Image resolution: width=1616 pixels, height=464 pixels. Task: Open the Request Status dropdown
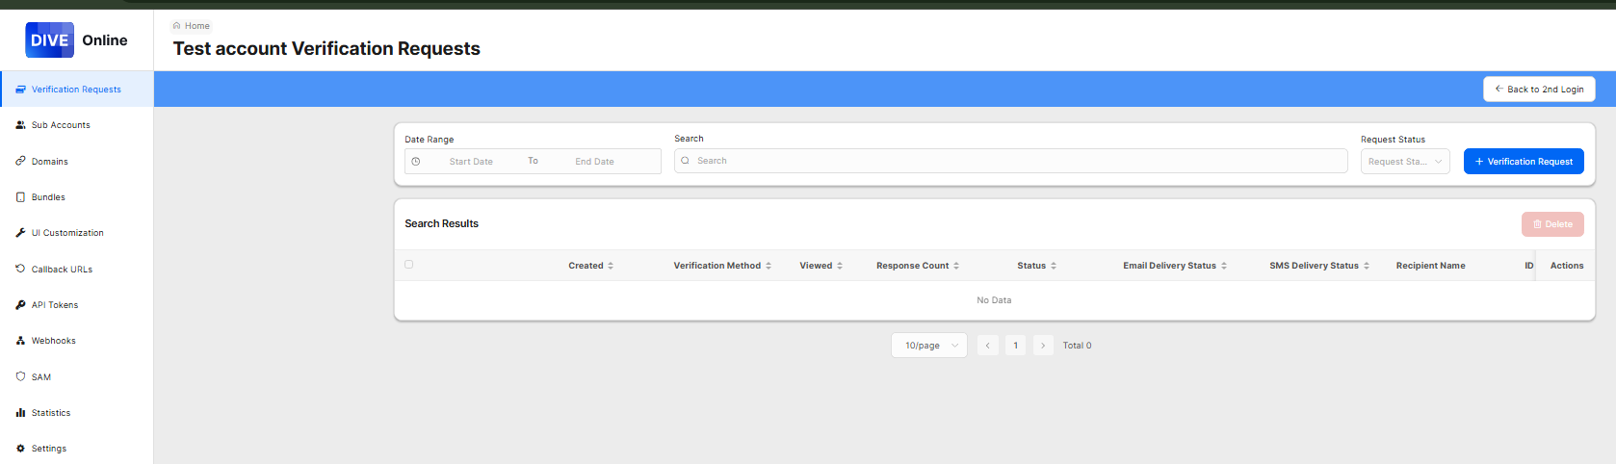(1404, 162)
